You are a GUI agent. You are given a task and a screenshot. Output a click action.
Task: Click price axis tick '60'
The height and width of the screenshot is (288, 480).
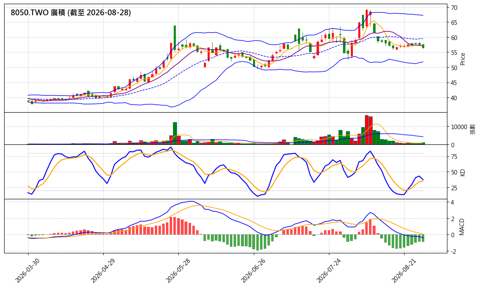point(454,38)
